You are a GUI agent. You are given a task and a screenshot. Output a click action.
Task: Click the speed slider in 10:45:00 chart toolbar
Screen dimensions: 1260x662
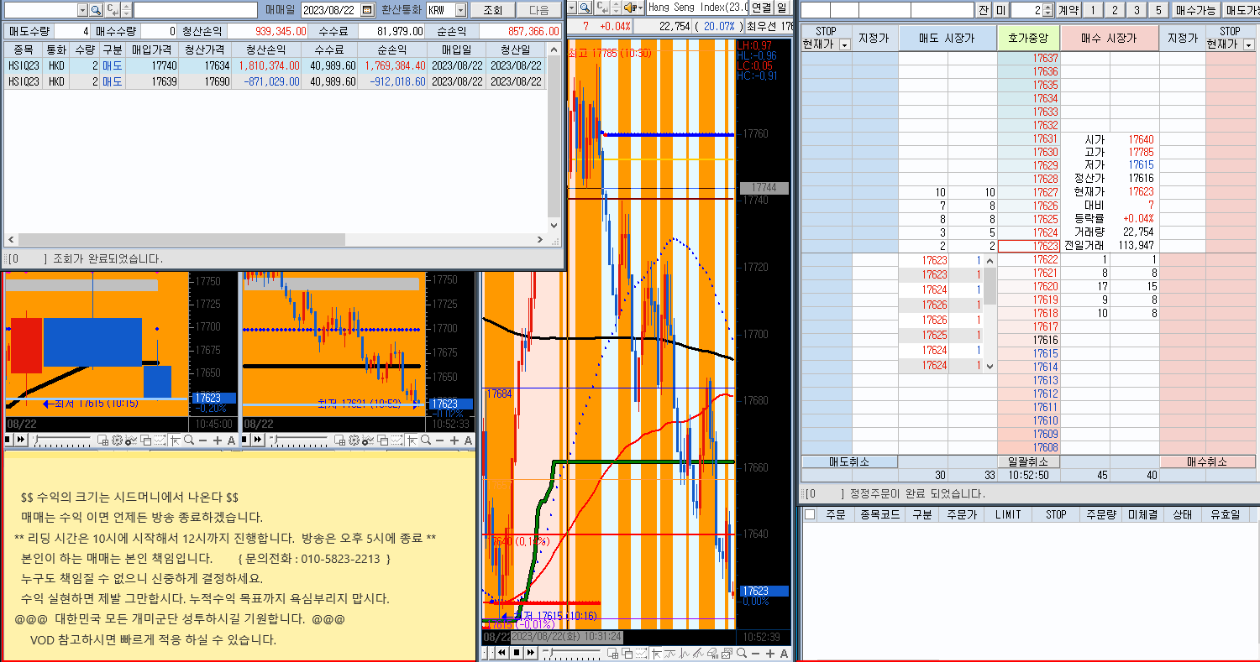click(61, 440)
